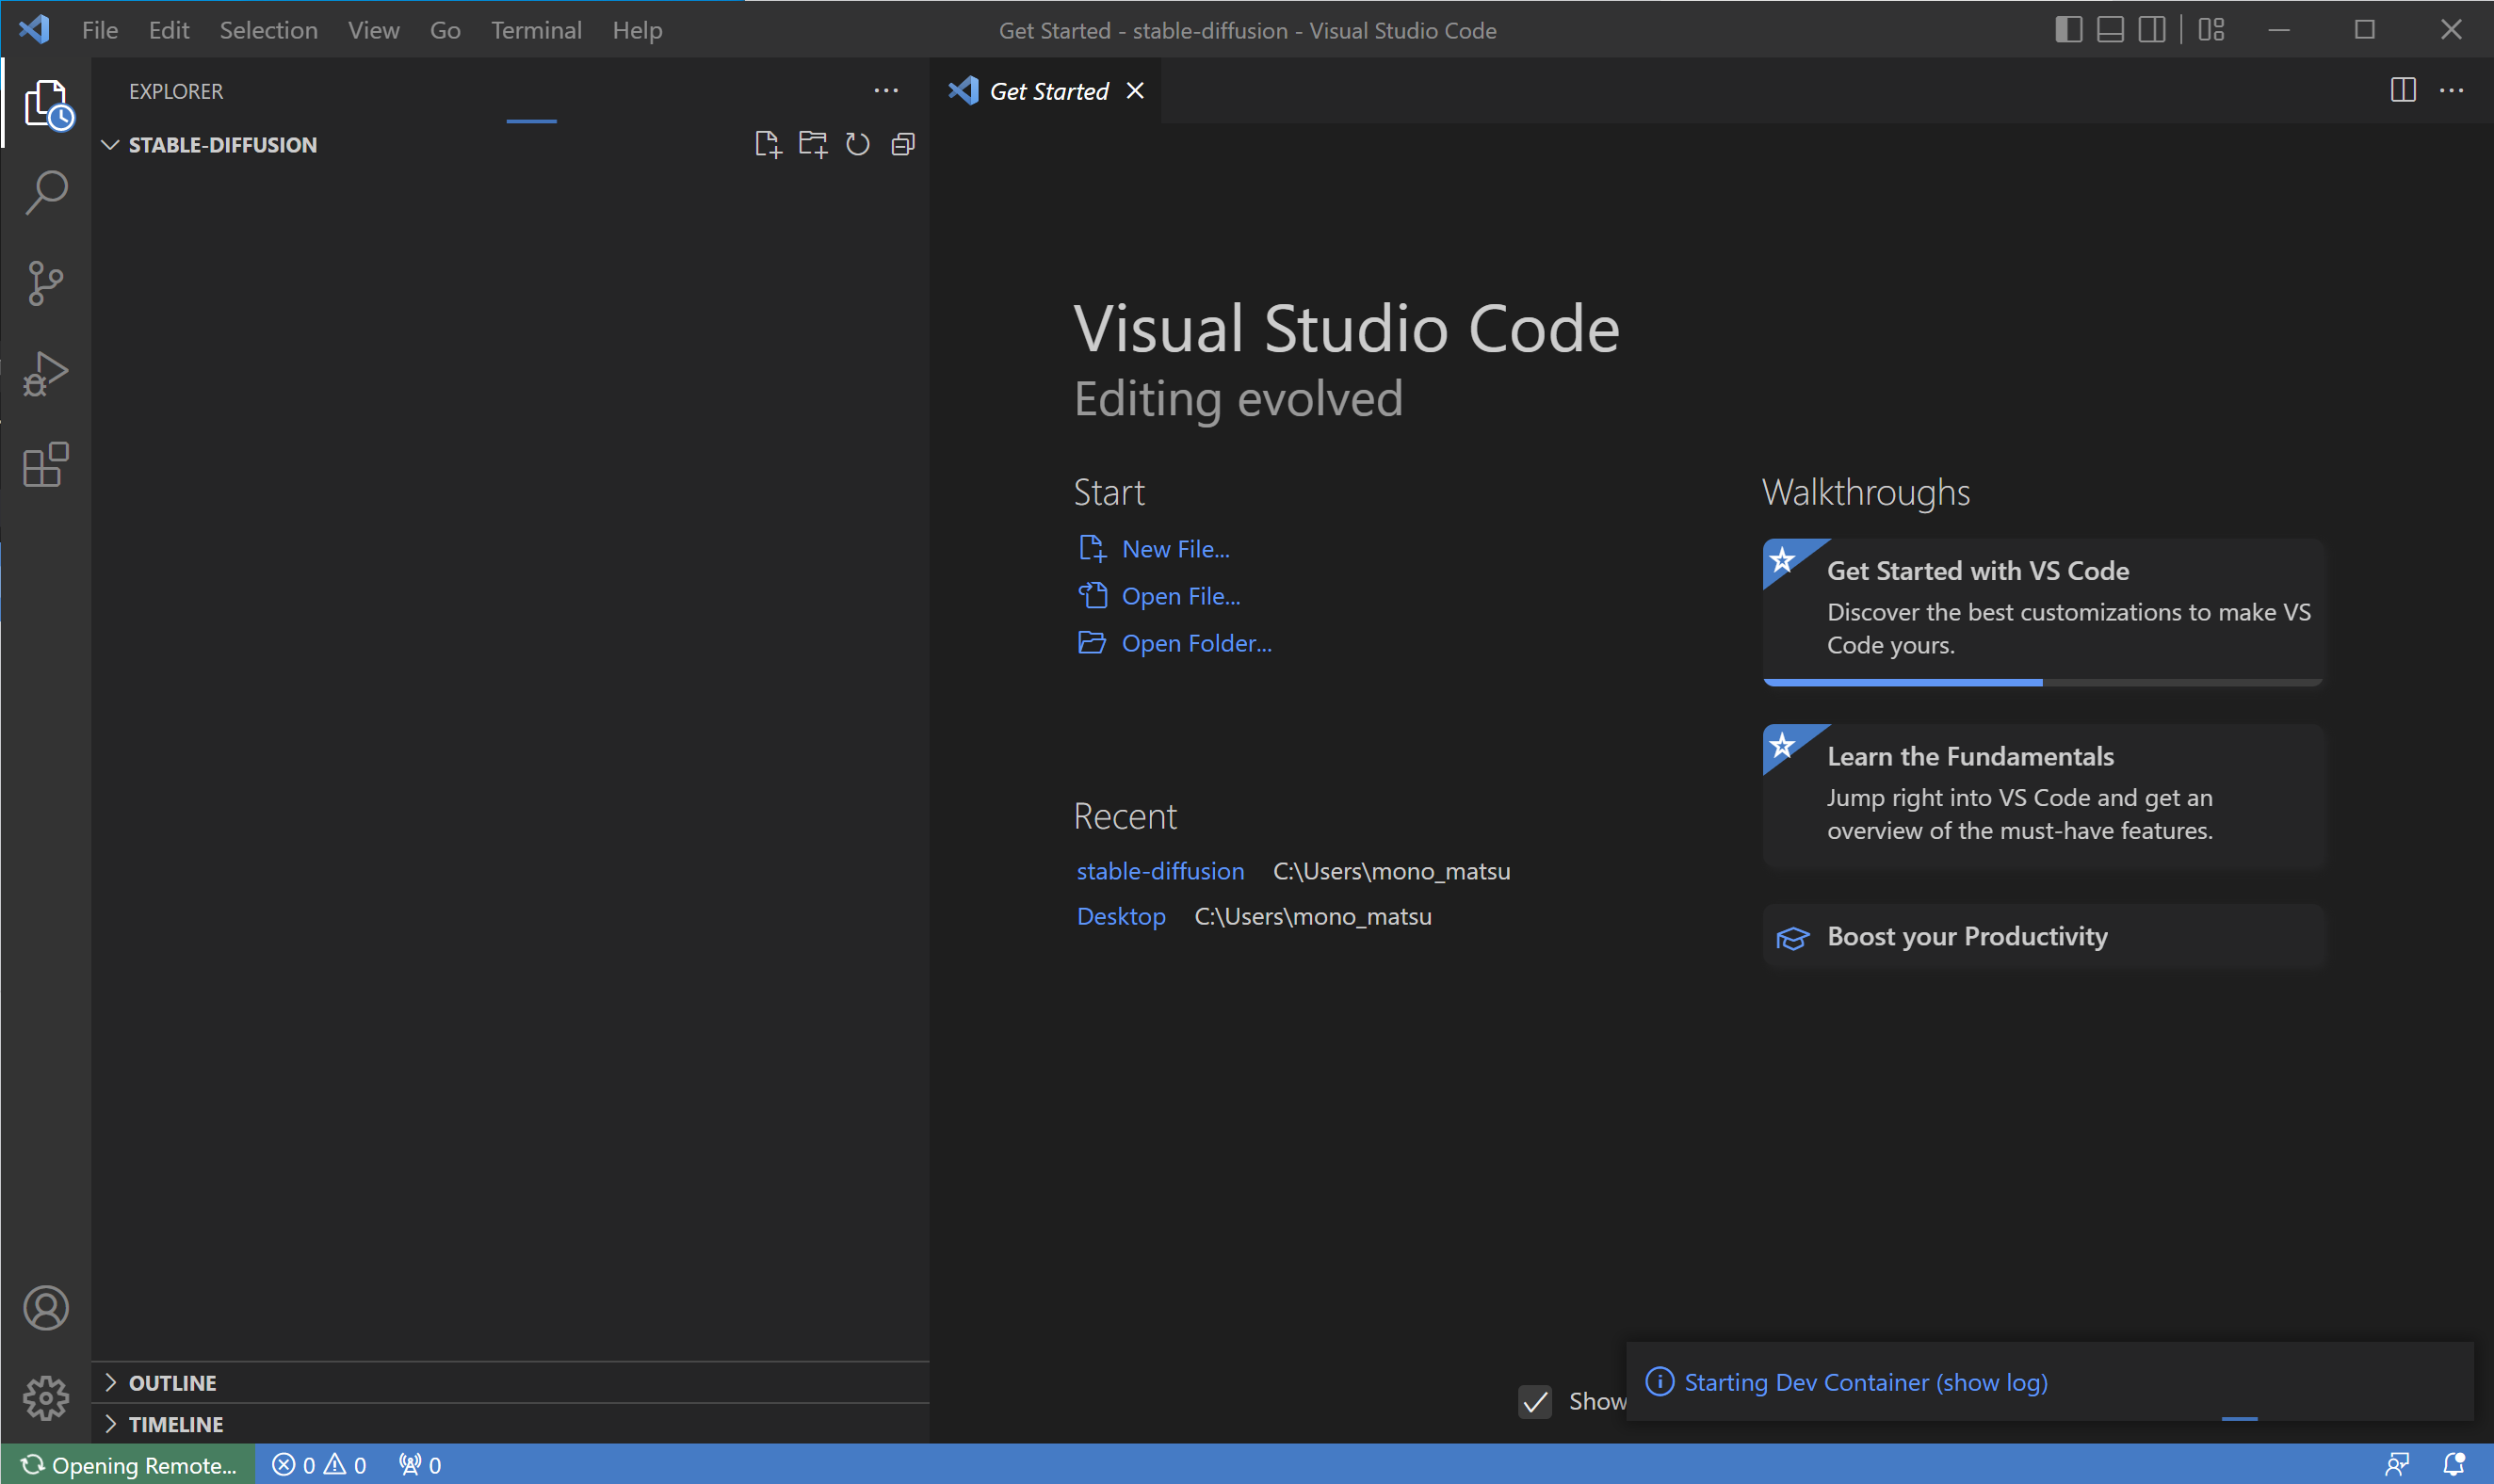Click the Accounts icon

click(46, 1307)
